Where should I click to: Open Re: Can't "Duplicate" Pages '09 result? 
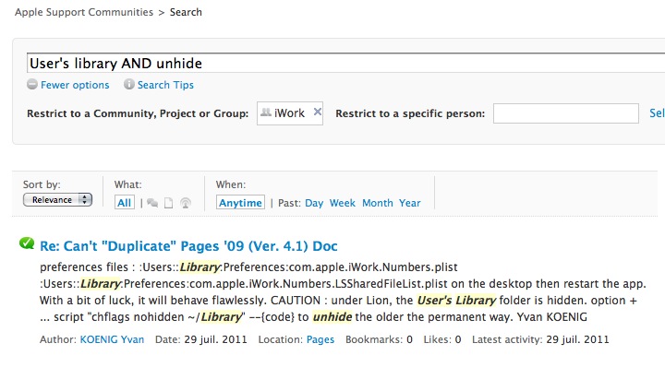tap(188, 246)
